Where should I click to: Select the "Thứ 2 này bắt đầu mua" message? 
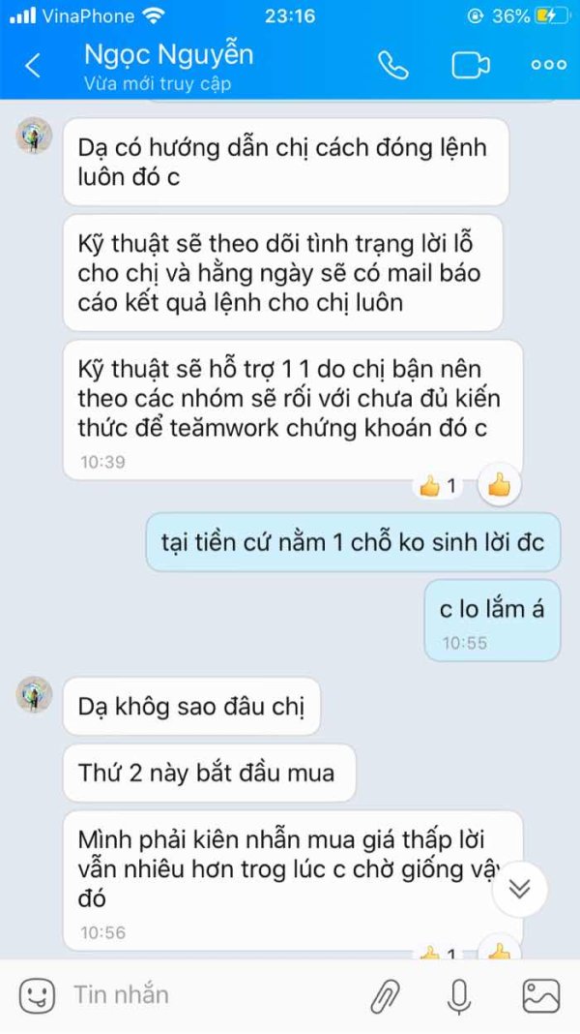(x=210, y=773)
